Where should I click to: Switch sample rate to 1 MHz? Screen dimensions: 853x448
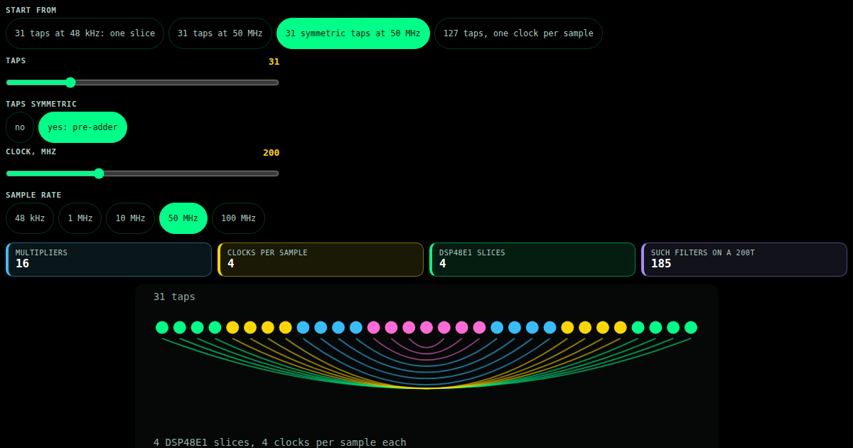point(80,218)
